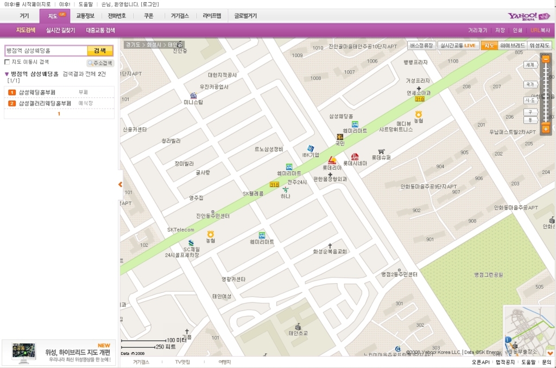
Task: Open the 거기걸스 tab in top navigation
Action: [x=180, y=16]
